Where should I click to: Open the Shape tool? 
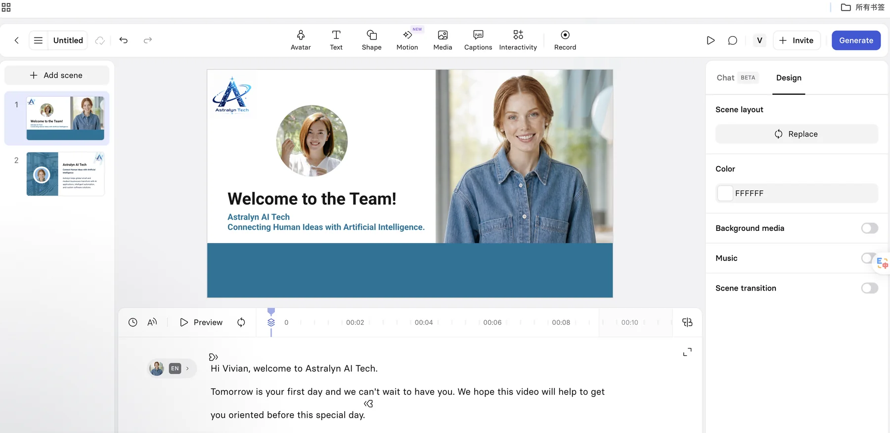coord(372,40)
